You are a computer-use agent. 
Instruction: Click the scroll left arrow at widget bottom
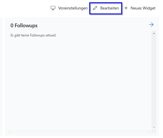pyautogui.click(x=10, y=132)
